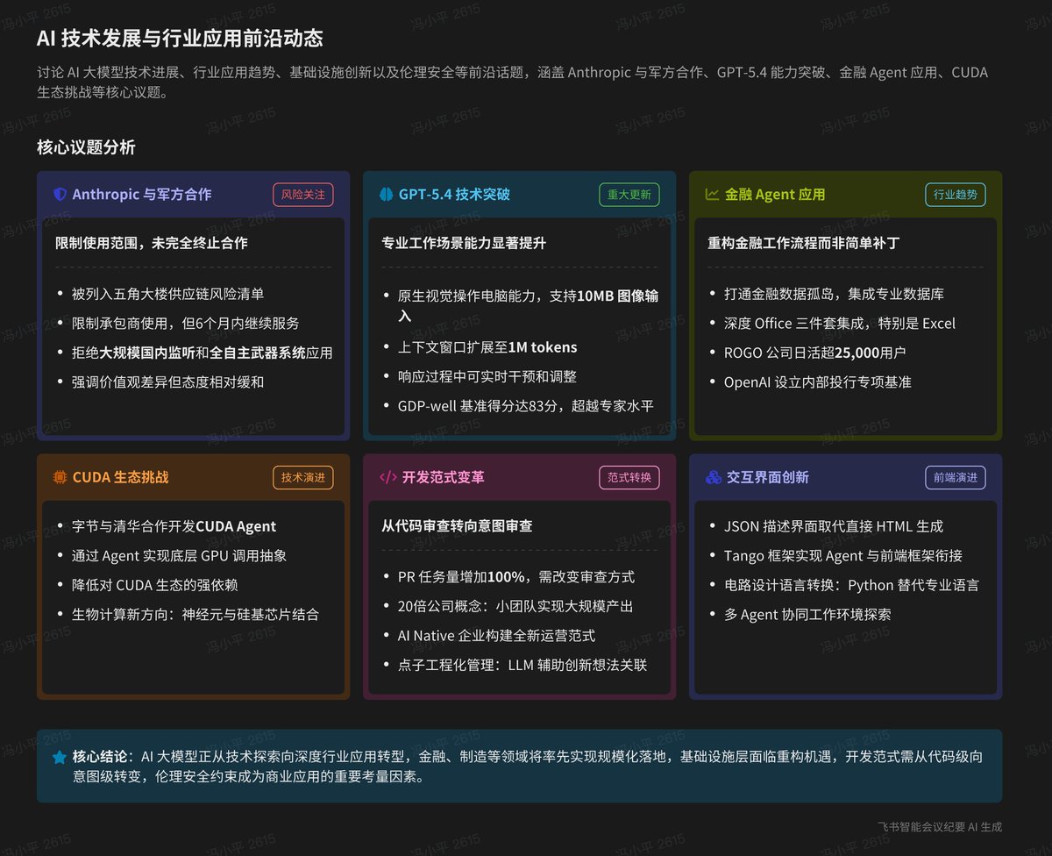Screen dimensions: 1052x856
Task: Click bullet OpenAI 设立内部投行专项基准
Action: click(x=818, y=382)
